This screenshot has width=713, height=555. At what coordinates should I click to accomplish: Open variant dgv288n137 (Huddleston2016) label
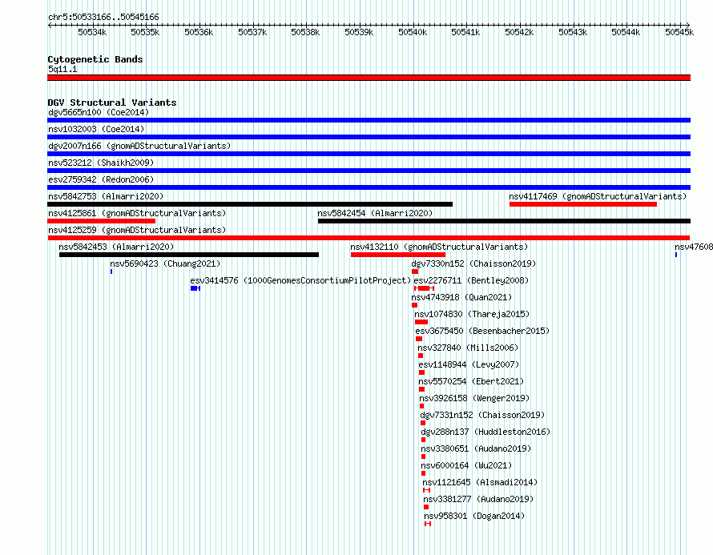pos(485,432)
